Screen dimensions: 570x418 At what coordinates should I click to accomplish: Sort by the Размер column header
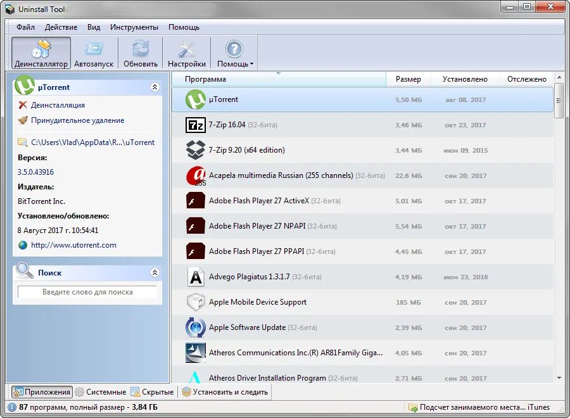408,79
